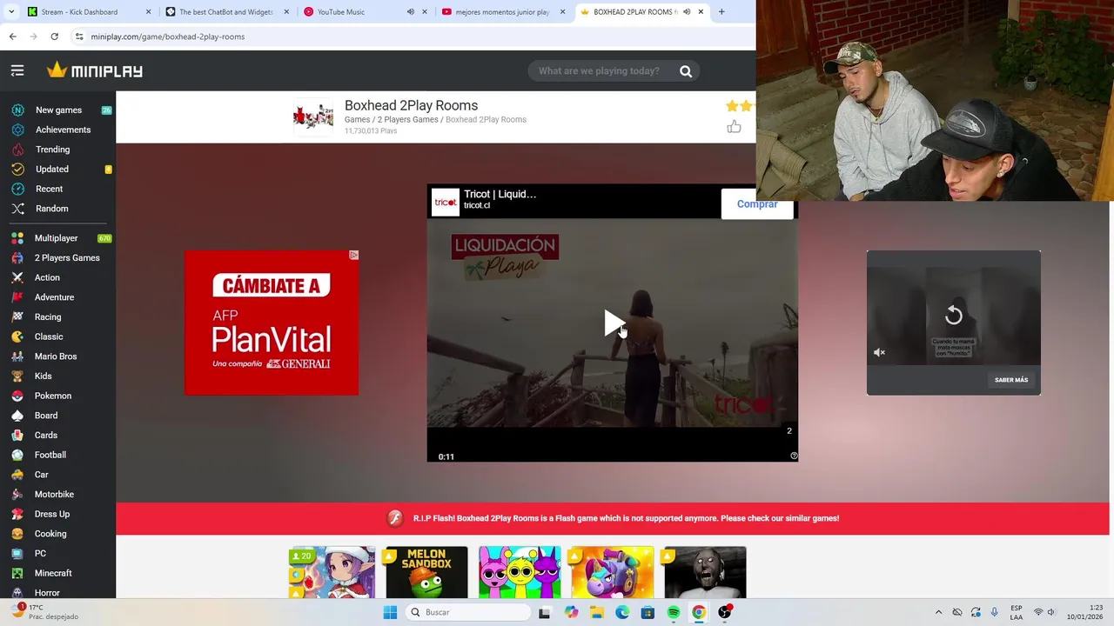Click the AFP PlanVital ad banner
This screenshot has width=1114, height=626.
pos(272,323)
